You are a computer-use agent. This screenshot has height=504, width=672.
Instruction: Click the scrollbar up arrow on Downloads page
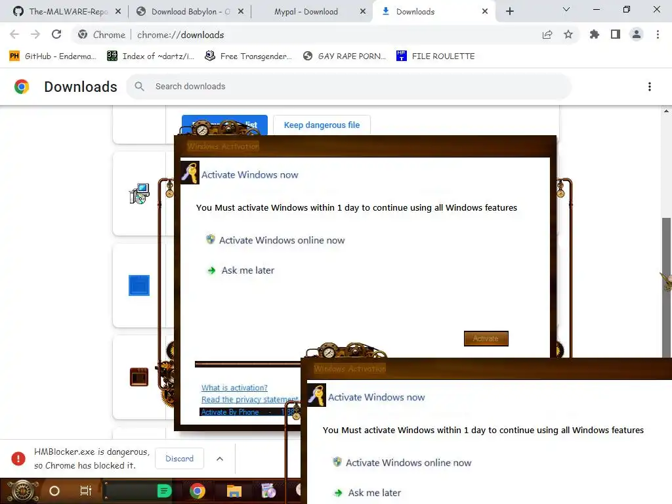(667, 110)
